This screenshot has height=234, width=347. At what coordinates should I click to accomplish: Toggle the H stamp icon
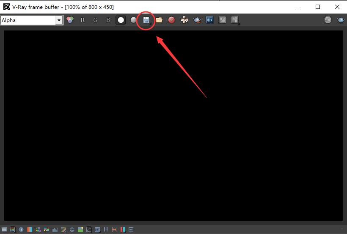pos(106,230)
